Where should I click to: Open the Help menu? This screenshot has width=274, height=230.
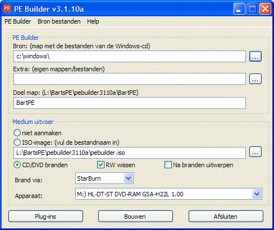[x=93, y=21]
